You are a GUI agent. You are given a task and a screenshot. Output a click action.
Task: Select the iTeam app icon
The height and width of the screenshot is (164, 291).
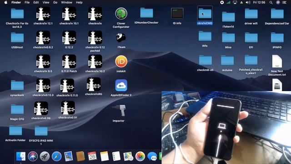[x=121, y=38]
